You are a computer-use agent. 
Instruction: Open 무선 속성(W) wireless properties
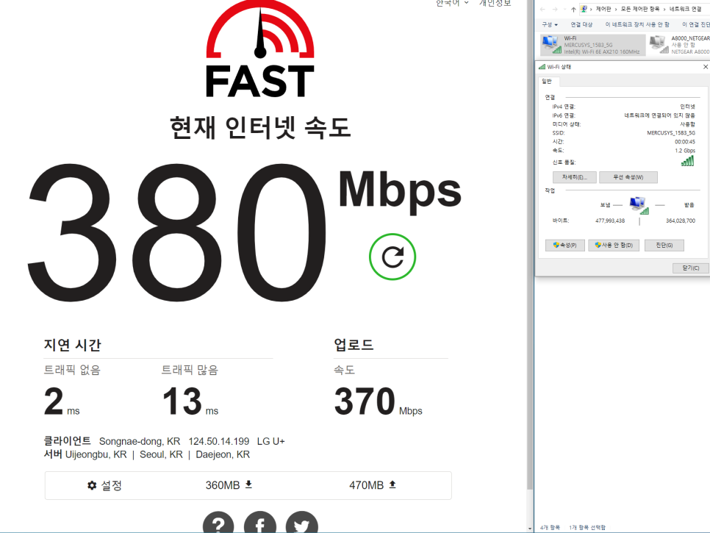[628, 177]
